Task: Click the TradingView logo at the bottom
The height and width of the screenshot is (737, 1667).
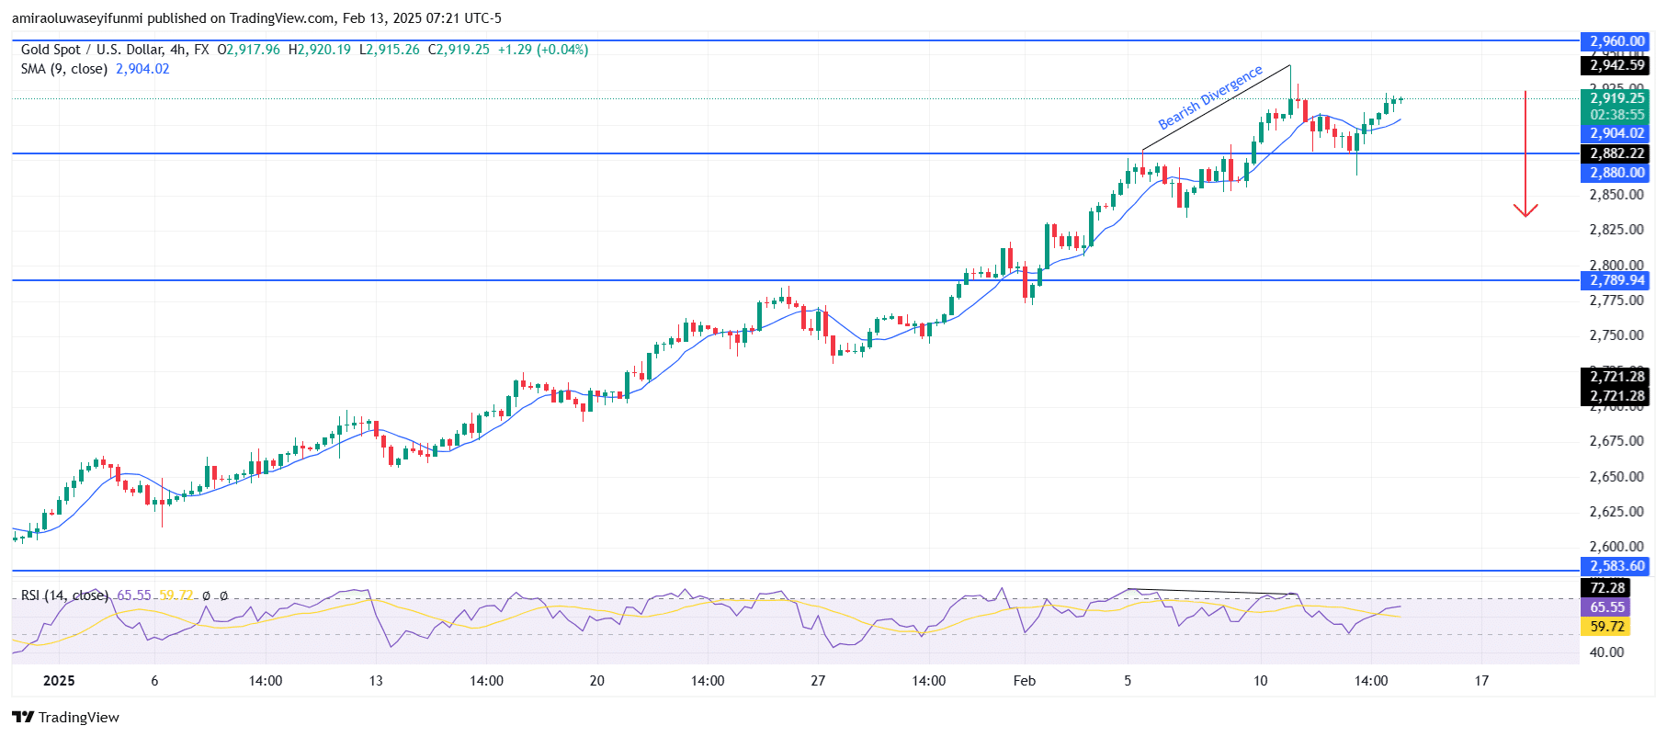Action: pyautogui.click(x=65, y=717)
